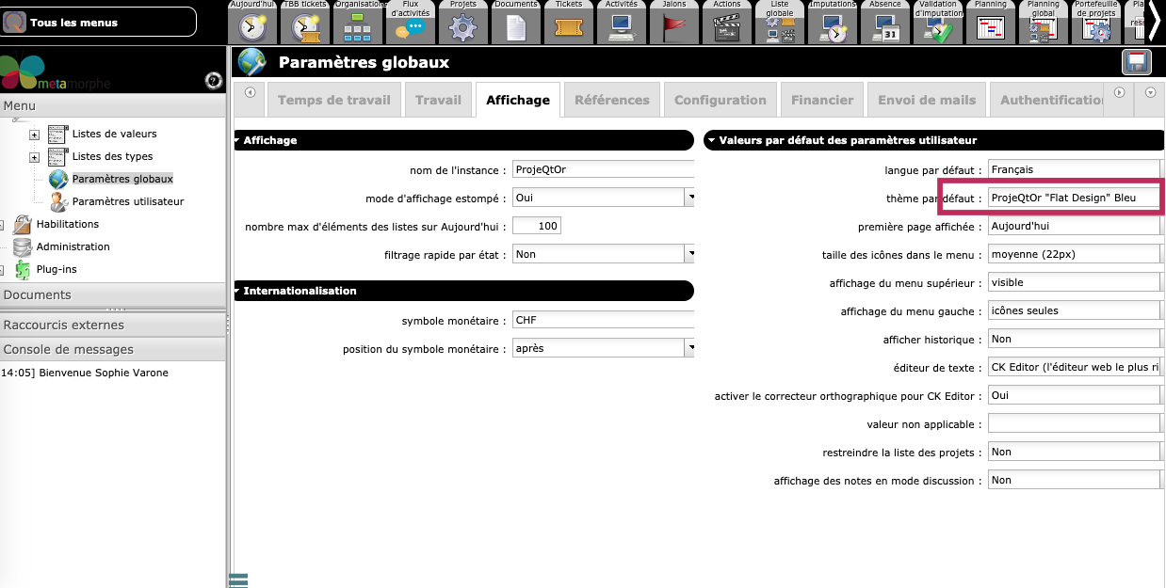
Task: Open position du symbole monétaire dropdown
Action: 689,348
